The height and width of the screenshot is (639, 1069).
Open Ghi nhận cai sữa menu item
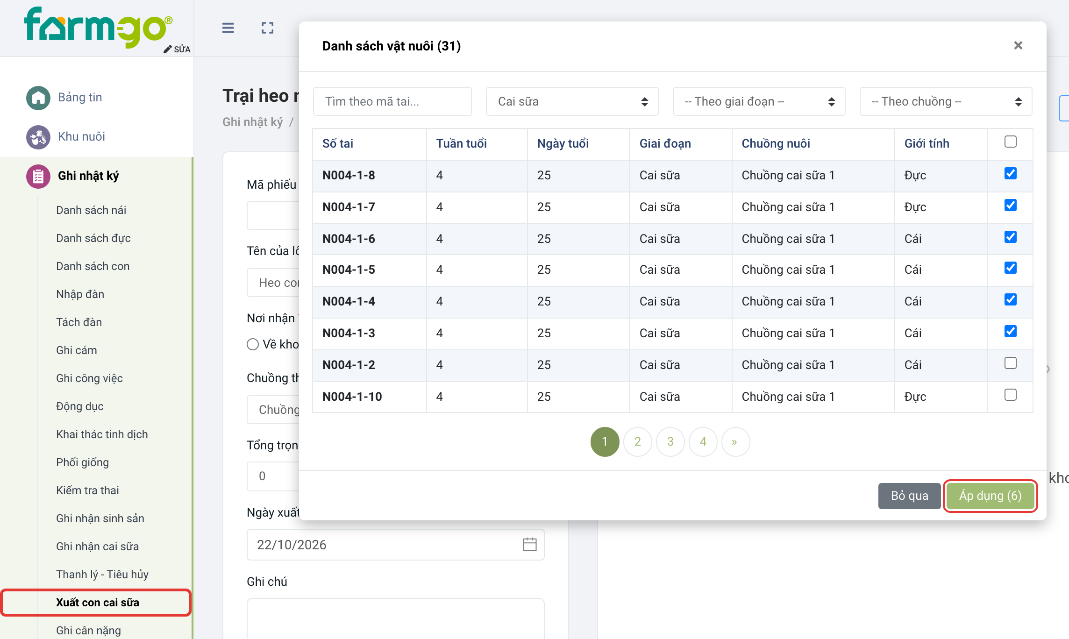point(98,547)
